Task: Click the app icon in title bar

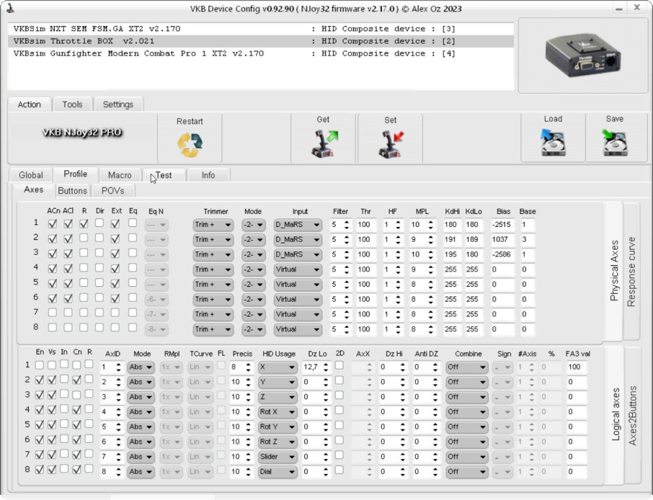Action: click(x=10, y=8)
